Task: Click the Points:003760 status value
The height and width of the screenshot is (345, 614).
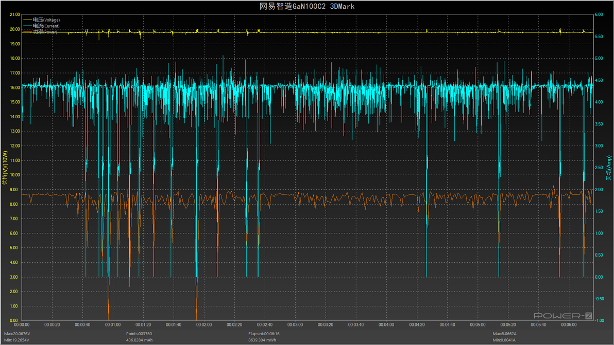Action: [x=139, y=334]
